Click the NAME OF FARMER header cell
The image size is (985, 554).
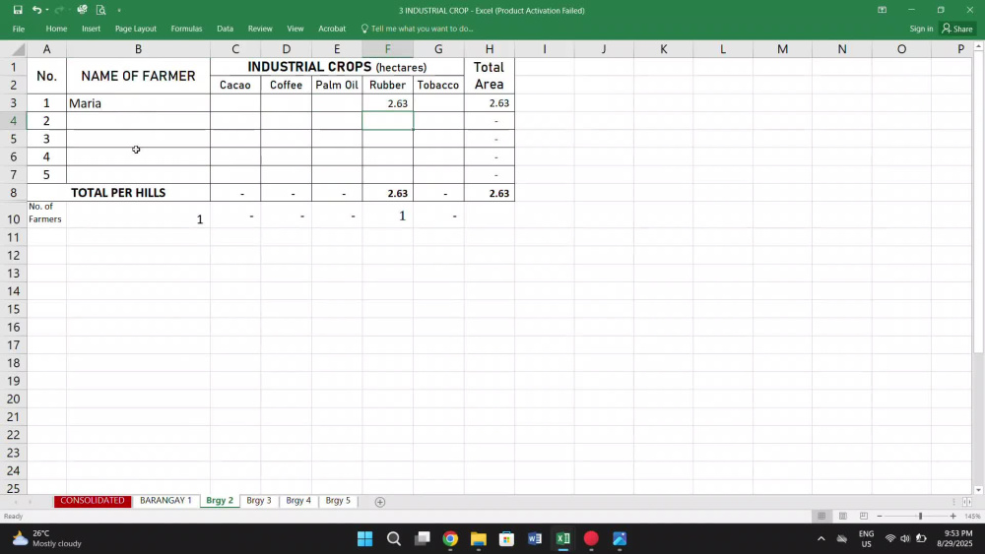(138, 76)
